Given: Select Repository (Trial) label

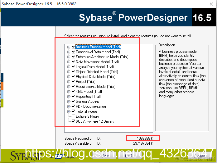Looking at the screenshot, I should (88, 97).
